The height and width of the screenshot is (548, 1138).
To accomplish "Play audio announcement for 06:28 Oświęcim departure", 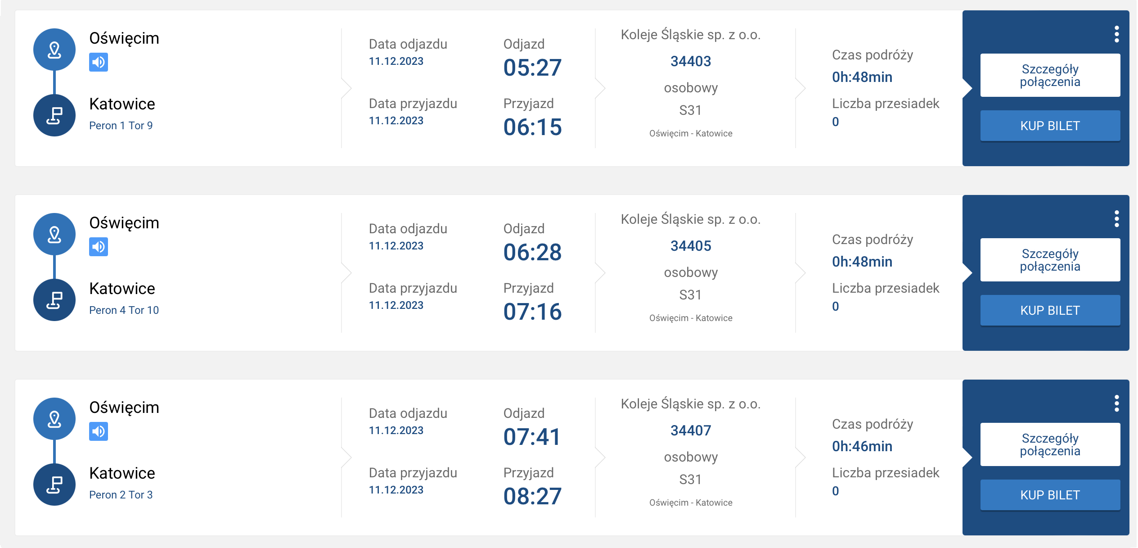I will [99, 247].
